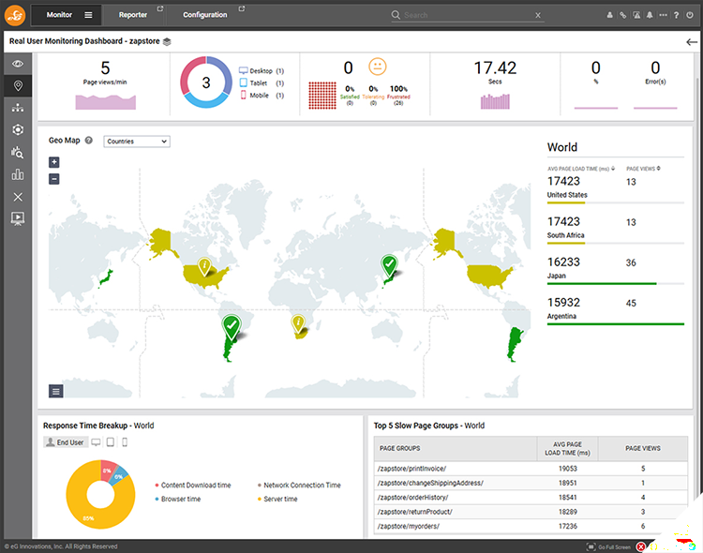Screen dimensions: 703x553
Task: Sort by Avg Page Load Time
Action: [x=580, y=169]
